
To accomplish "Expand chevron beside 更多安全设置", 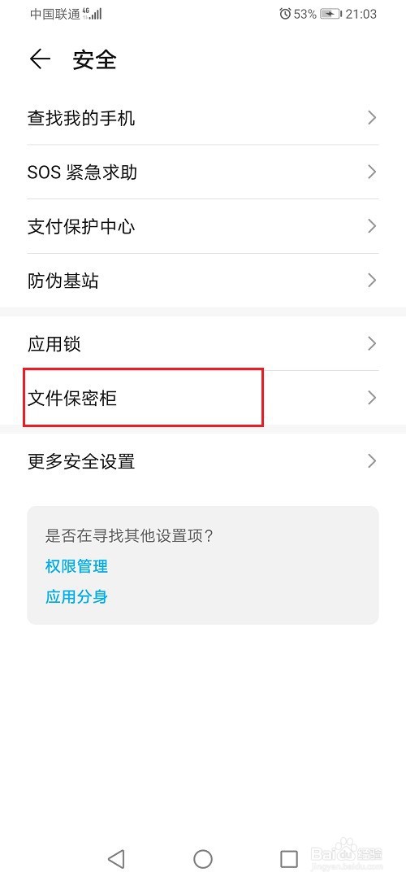I will 371,461.
